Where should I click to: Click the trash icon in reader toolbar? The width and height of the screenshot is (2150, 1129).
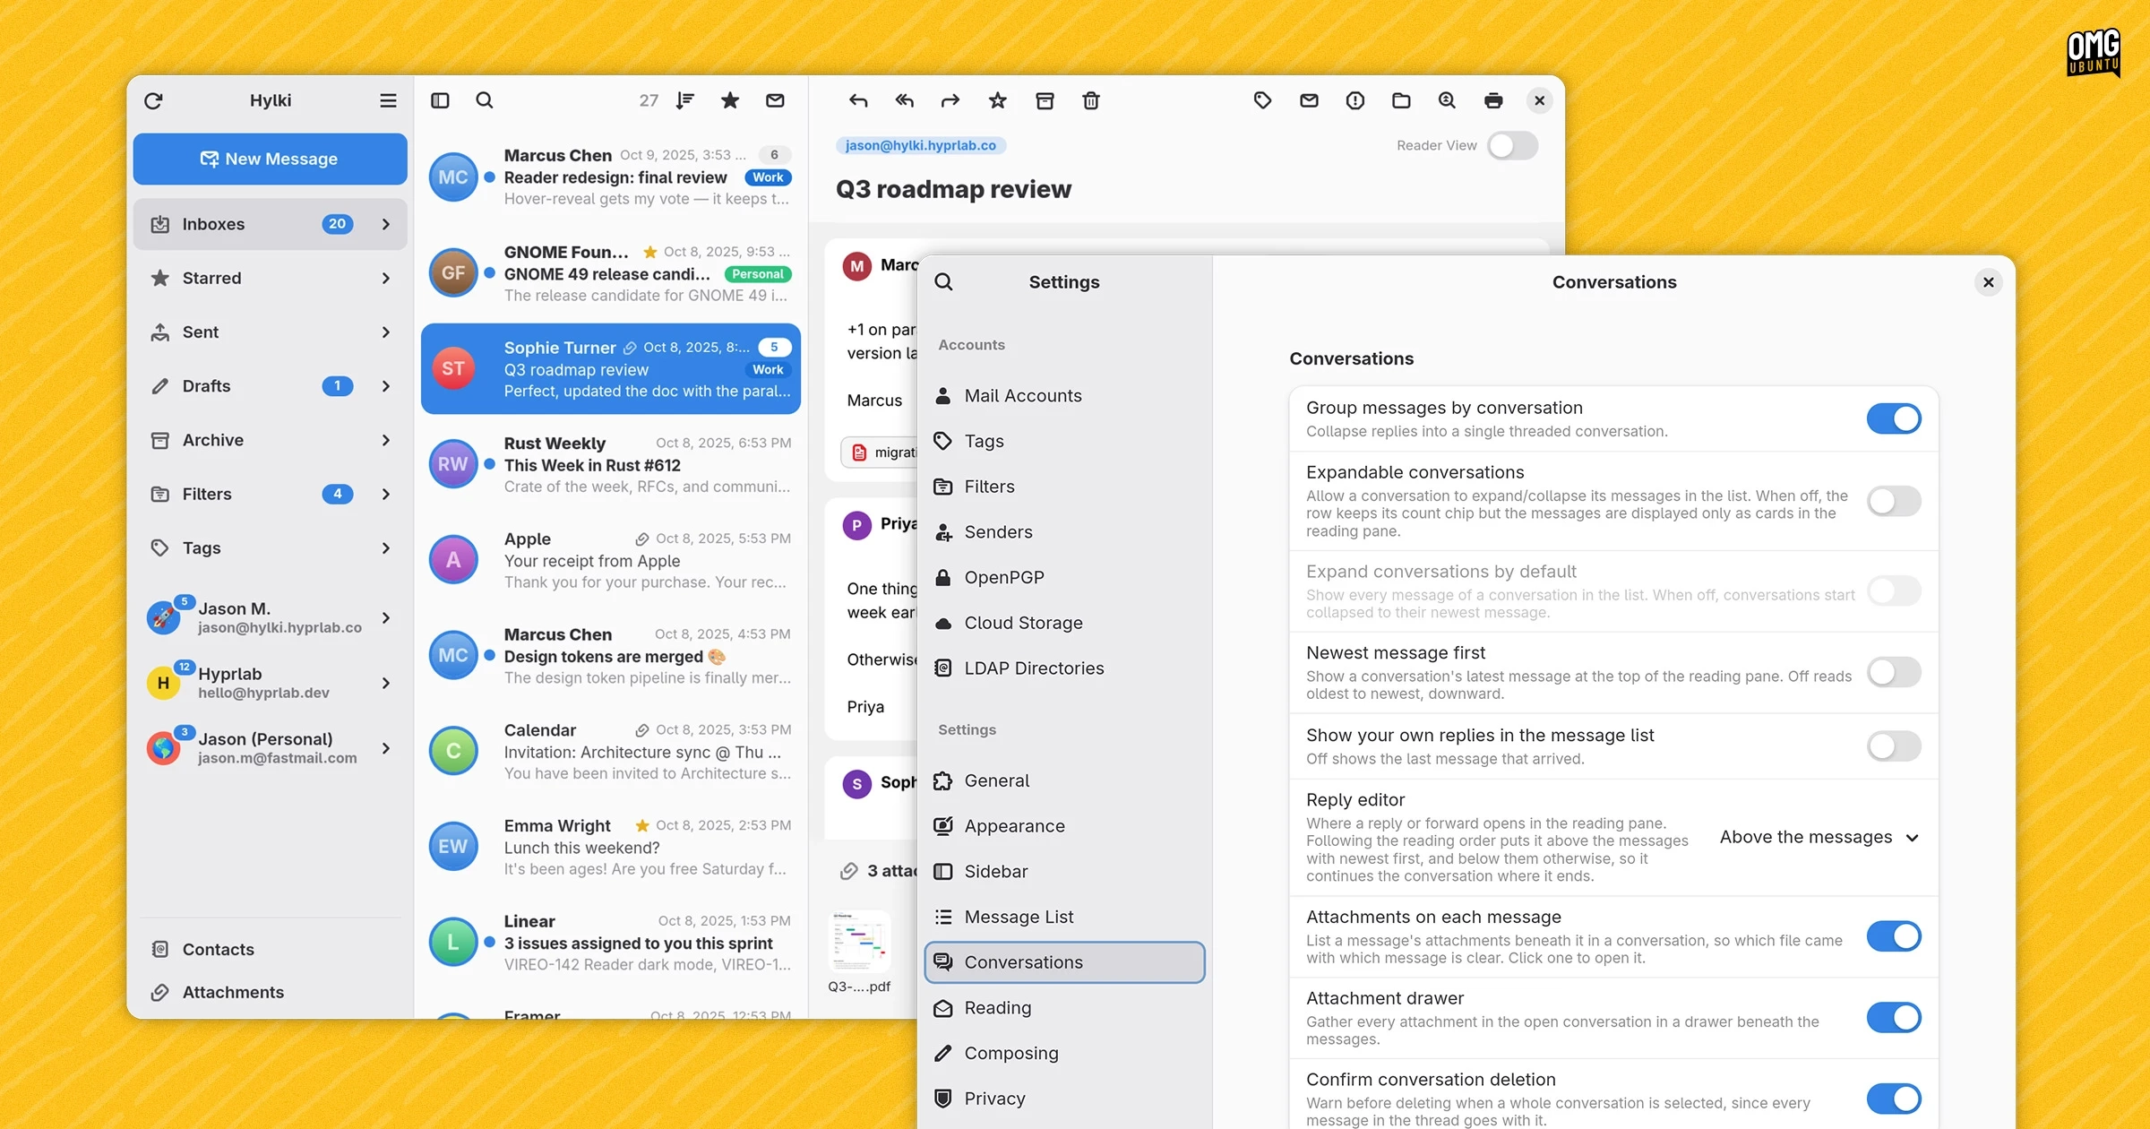(1091, 100)
